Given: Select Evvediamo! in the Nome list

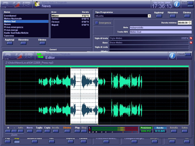Looking at the screenshot, I should click(x=26, y=16).
